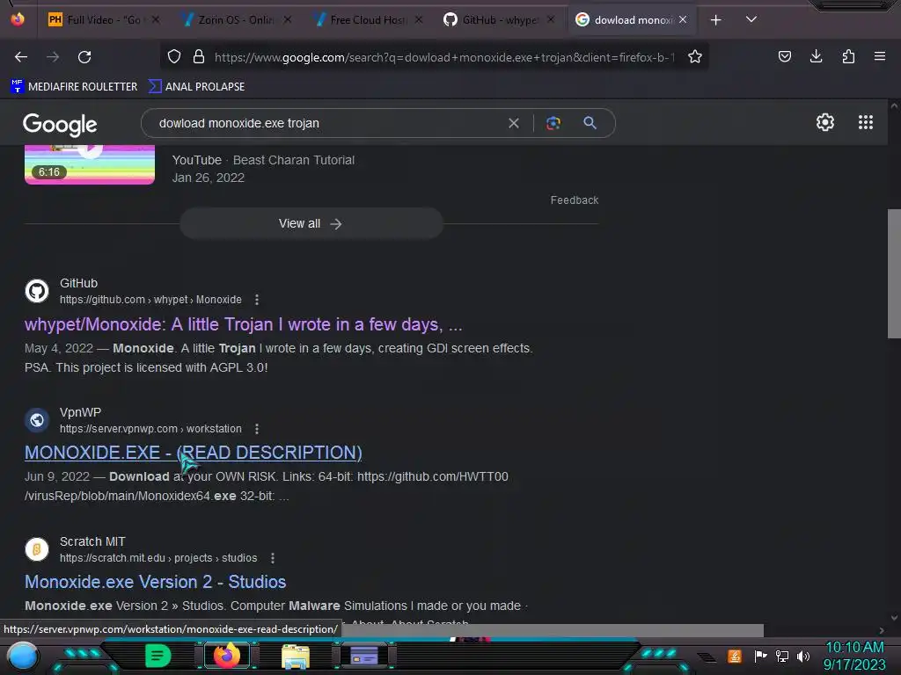
Task: Open the second bookmark in the toolbar
Action: point(196,87)
